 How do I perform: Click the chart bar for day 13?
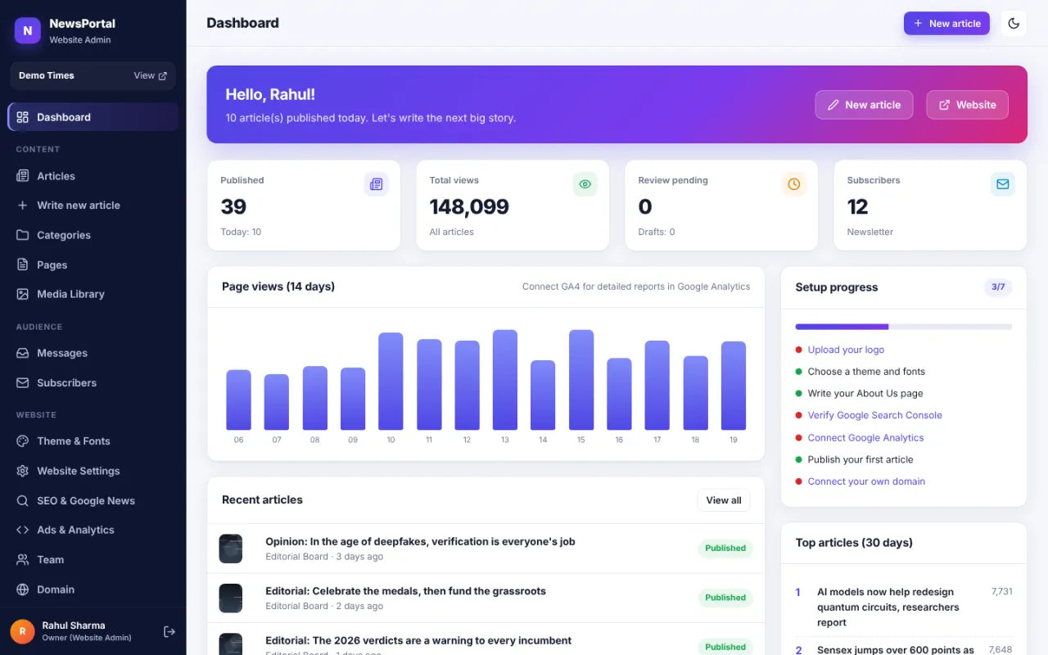click(x=505, y=380)
